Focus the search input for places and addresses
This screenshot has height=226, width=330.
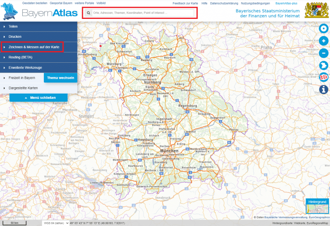coord(143,13)
